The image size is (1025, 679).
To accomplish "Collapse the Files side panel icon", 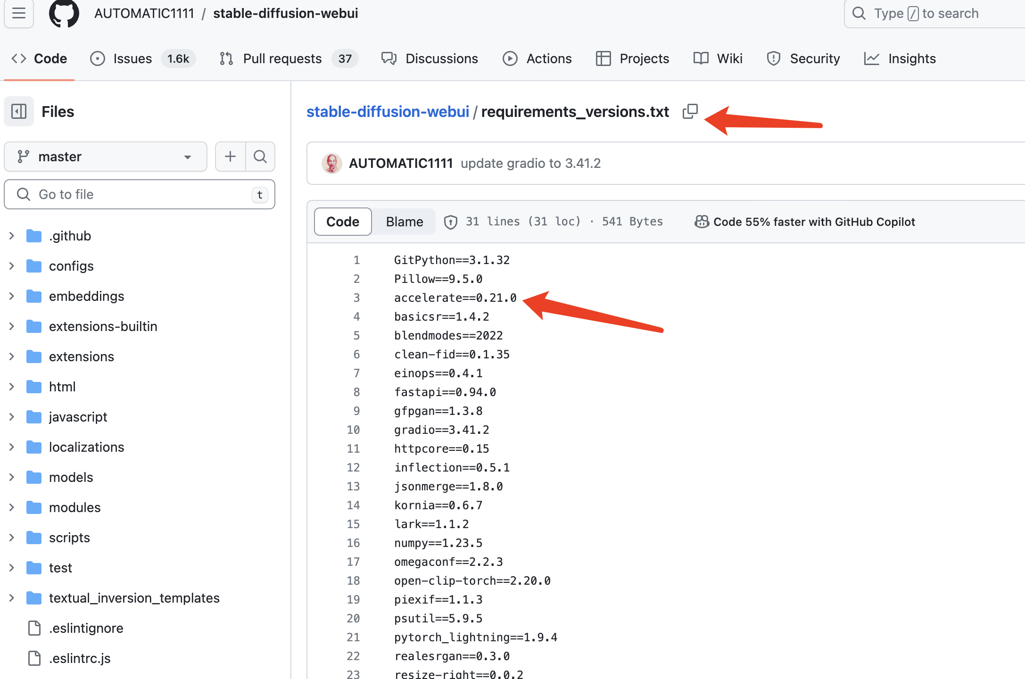I will tap(19, 112).
